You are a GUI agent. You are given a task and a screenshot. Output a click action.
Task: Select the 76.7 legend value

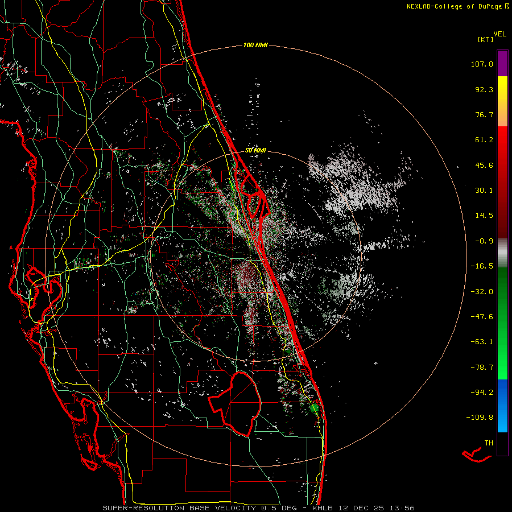[484, 114]
